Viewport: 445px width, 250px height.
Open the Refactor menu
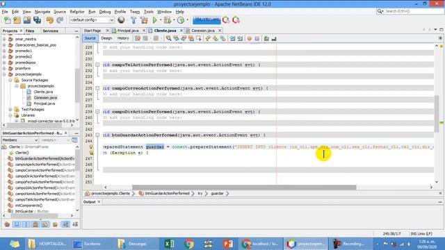(77, 12)
